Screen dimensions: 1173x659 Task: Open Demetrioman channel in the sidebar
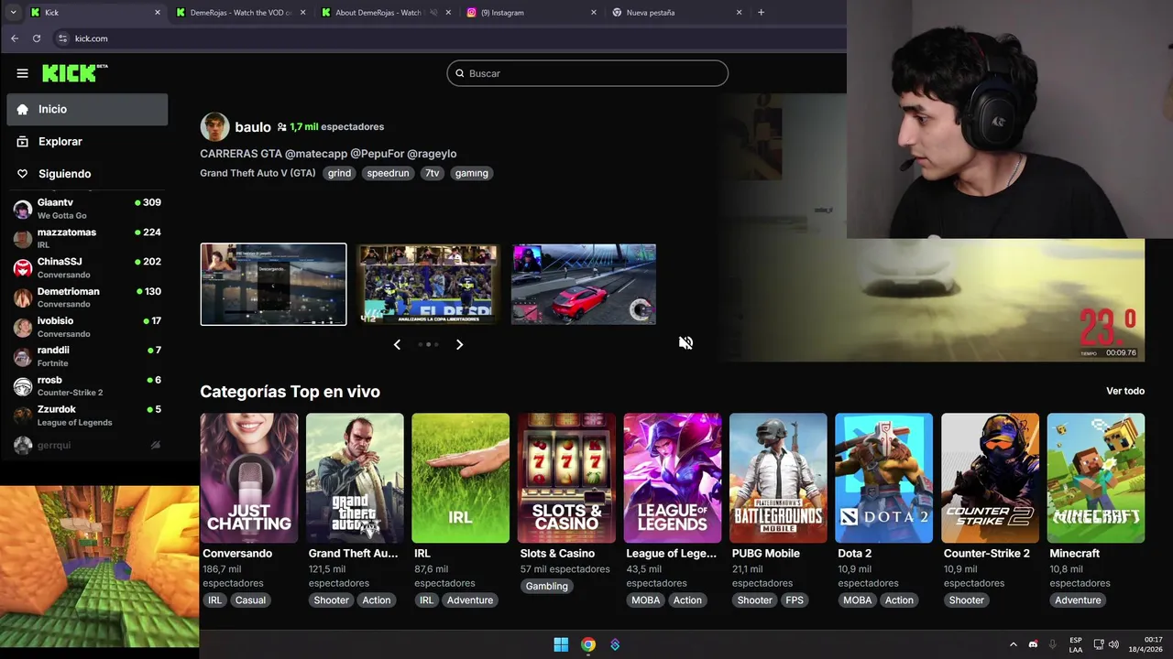pyautogui.click(x=87, y=297)
